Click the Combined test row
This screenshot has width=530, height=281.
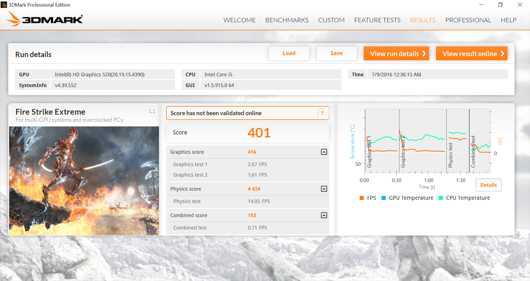click(248, 228)
